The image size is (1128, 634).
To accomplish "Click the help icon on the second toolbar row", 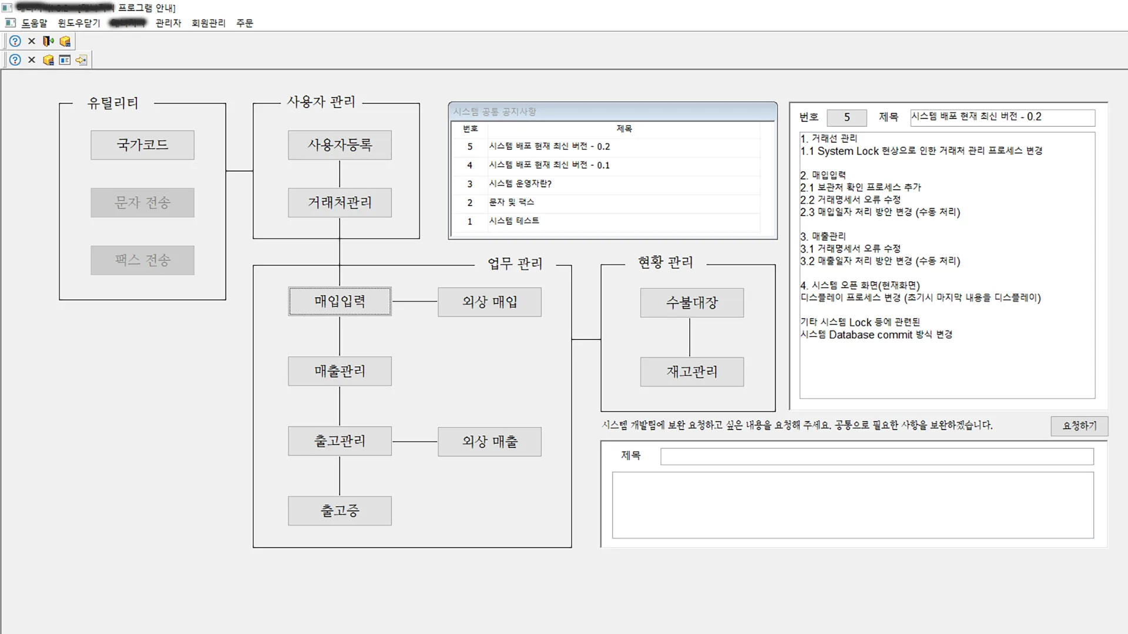I will [15, 59].
